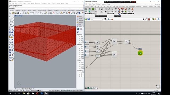Toggle the Grasshopper preview eye icon

point(108,19)
